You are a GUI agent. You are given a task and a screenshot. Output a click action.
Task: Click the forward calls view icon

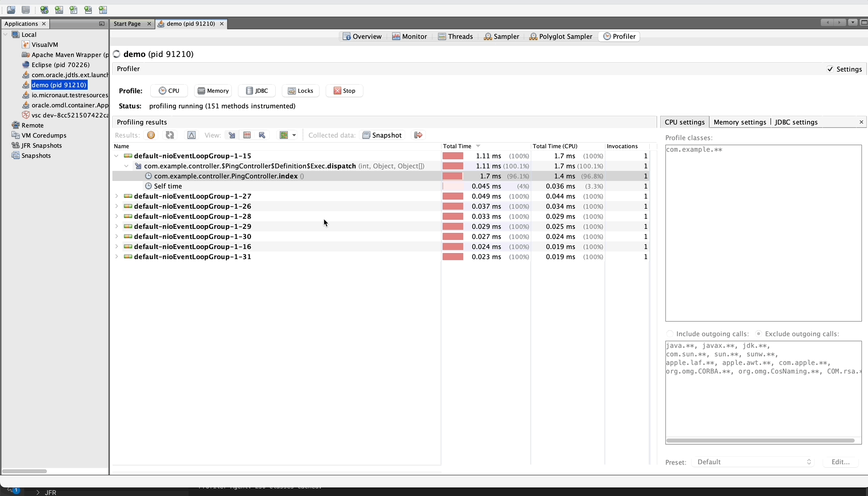tap(231, 135)
